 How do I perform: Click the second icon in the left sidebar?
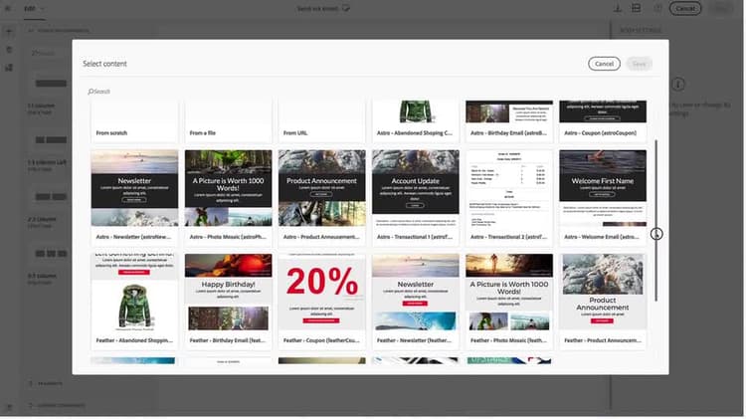(x=9, y=50)
